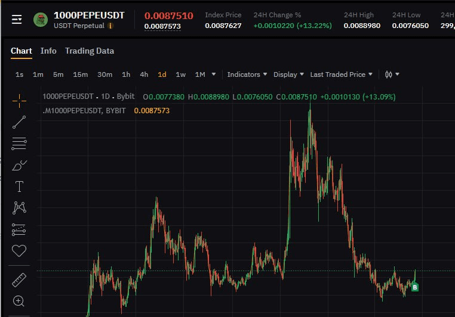Open the candlestick chart type dropdown
455x317 pixels.
(392, 74)
